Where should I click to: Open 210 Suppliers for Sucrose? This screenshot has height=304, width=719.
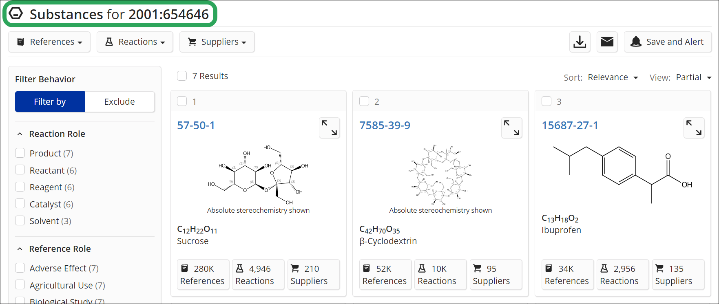coord(313,275)
